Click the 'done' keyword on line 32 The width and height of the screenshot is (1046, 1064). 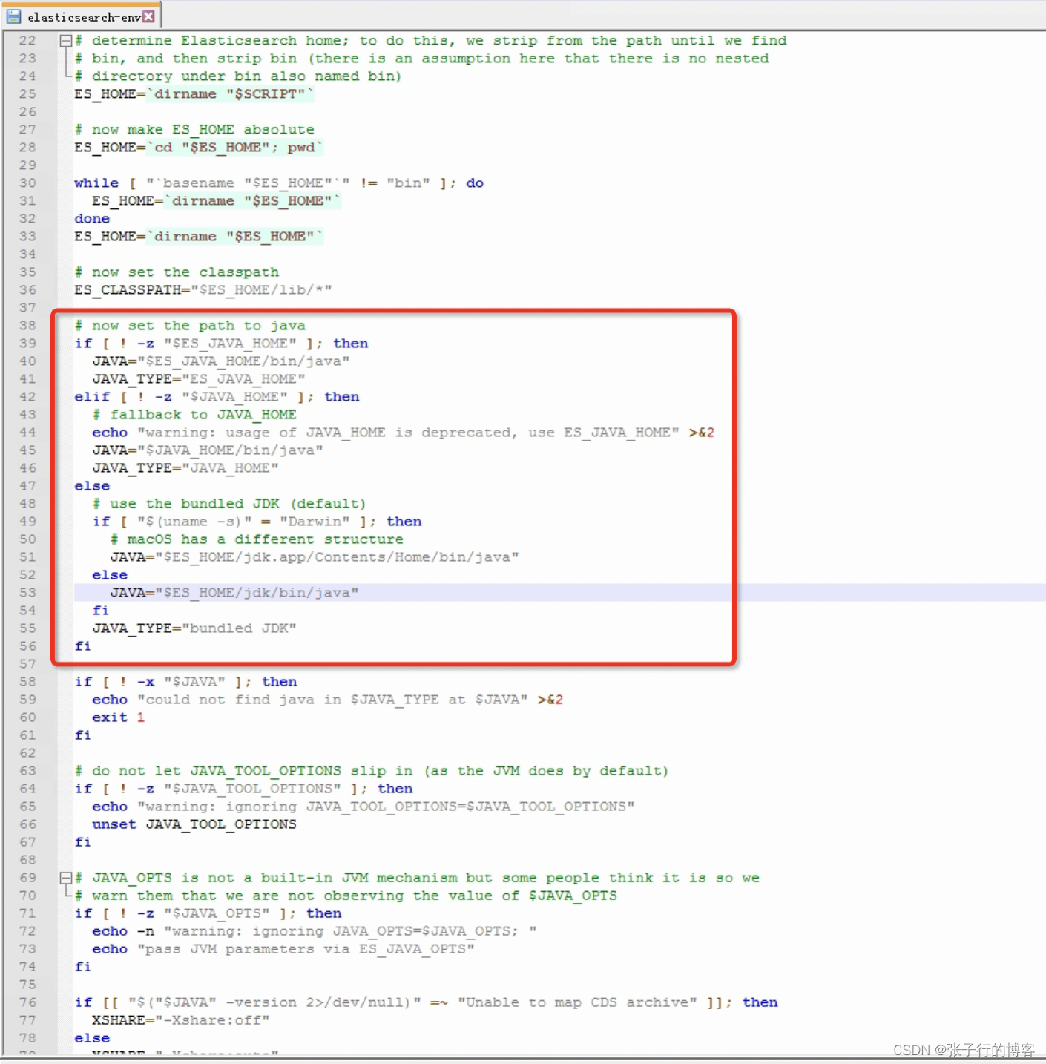tap(92, 219)
